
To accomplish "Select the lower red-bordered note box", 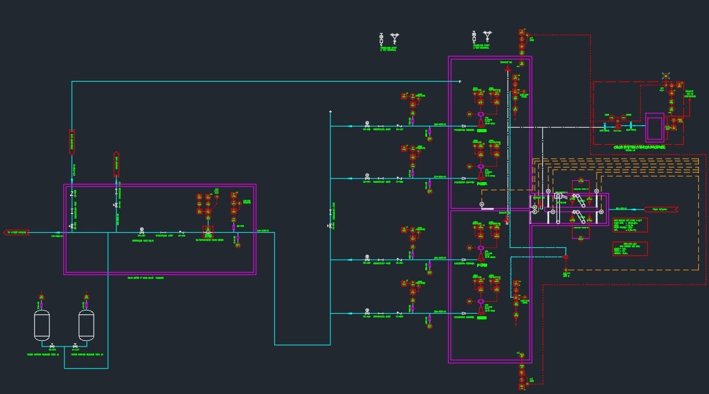I will (x=630, y=249).
